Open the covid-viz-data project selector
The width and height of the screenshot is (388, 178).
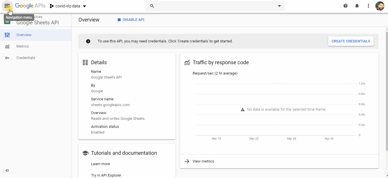click(x=68, y=6)
